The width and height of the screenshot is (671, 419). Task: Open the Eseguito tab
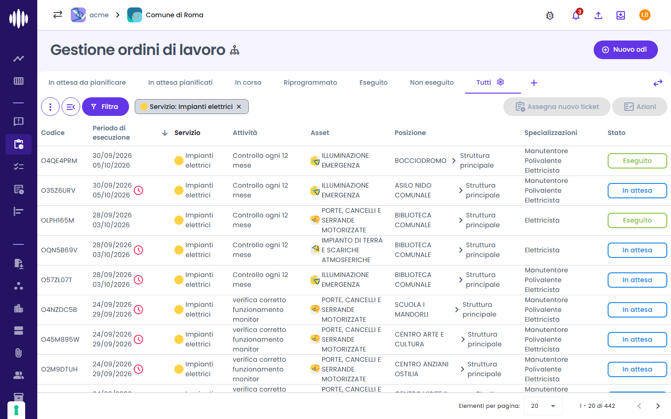tap(373, 82)
